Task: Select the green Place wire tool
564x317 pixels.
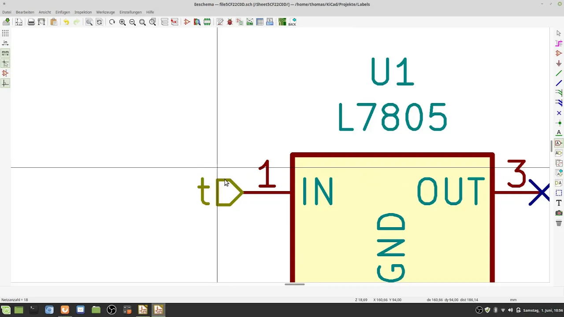Action: [559, 73]
